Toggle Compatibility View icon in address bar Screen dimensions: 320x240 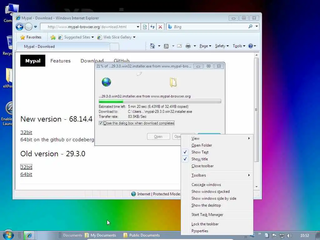[x=145, y=27]
